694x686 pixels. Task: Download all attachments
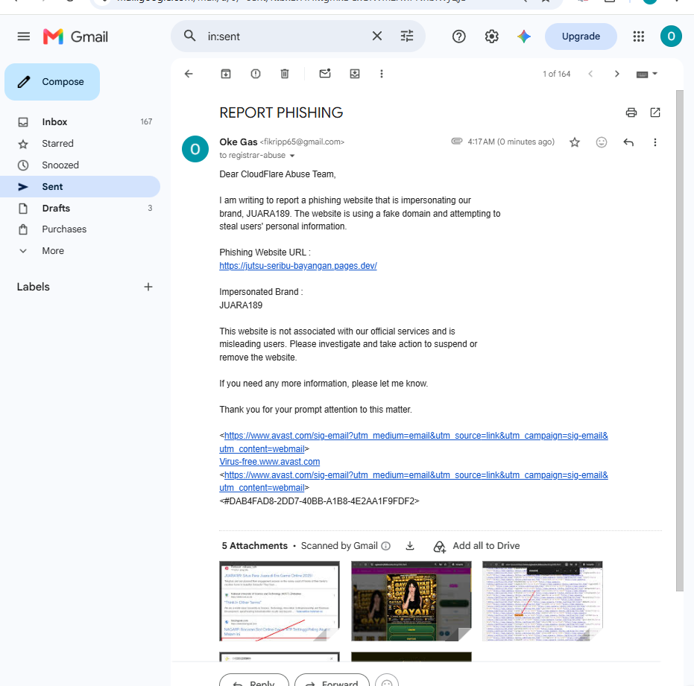click(410, 546)
